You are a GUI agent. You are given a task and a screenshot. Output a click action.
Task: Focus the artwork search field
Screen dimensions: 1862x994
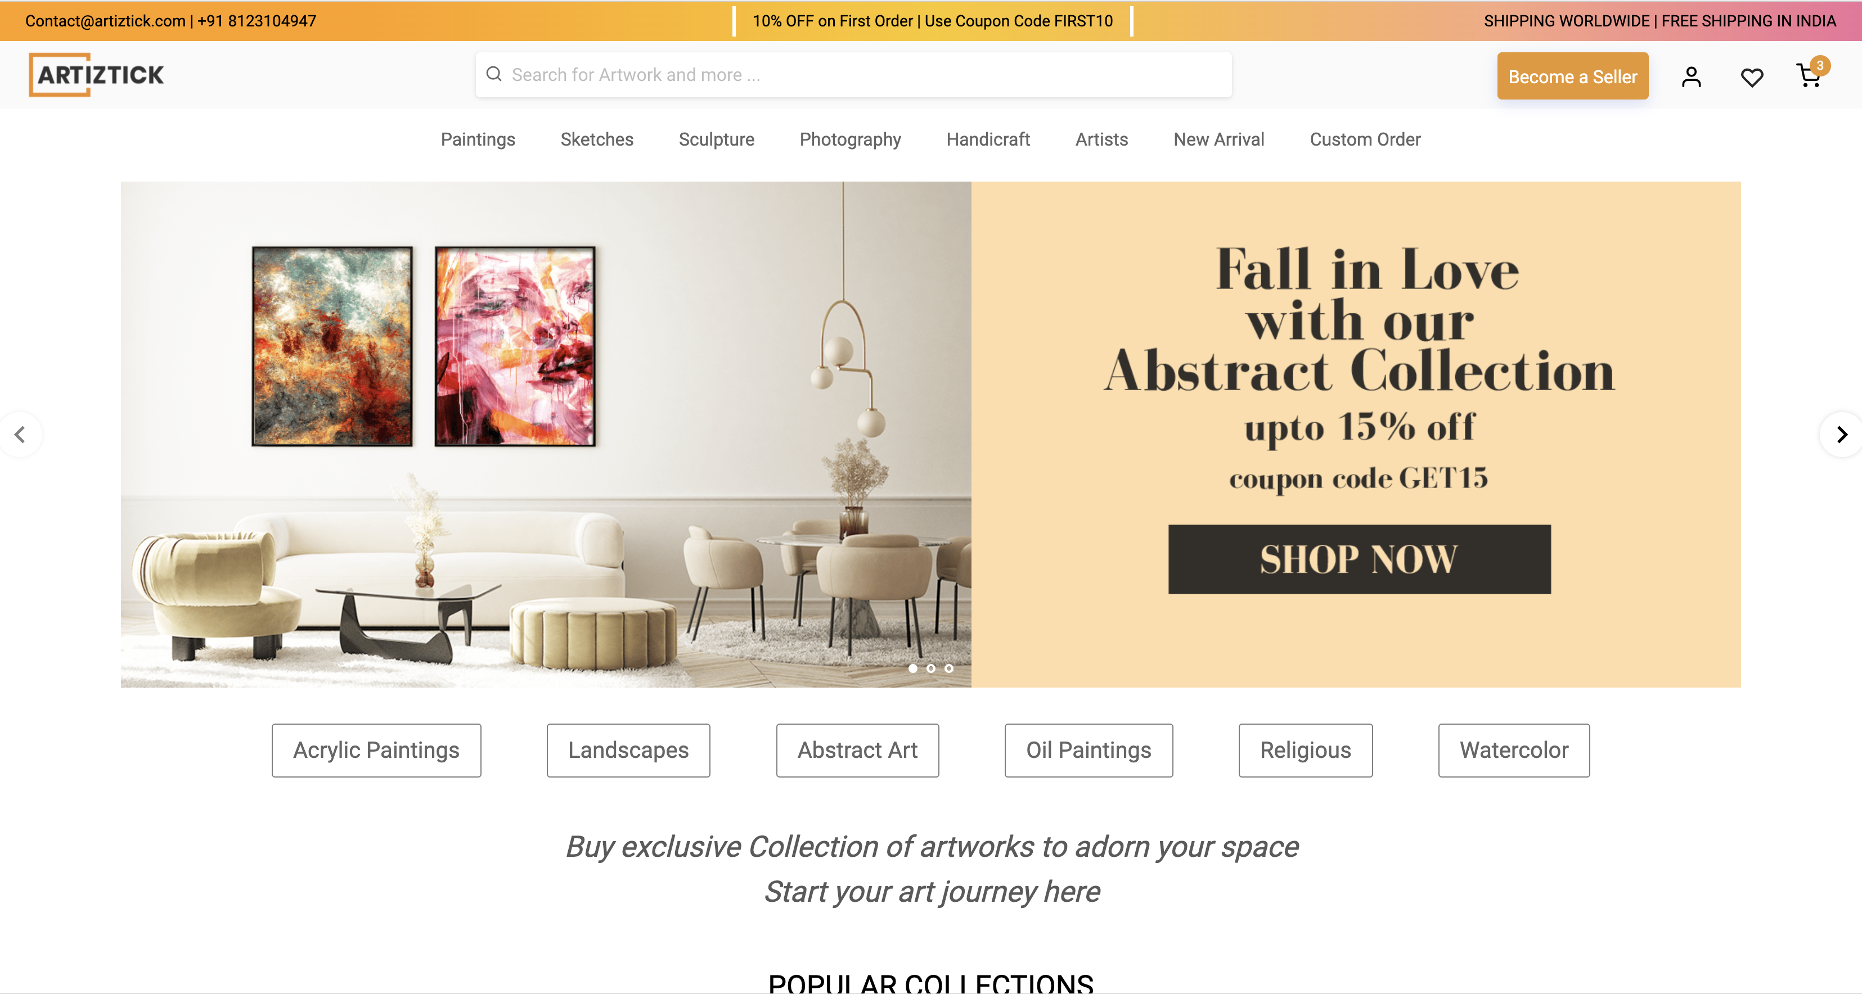point(854,74)
